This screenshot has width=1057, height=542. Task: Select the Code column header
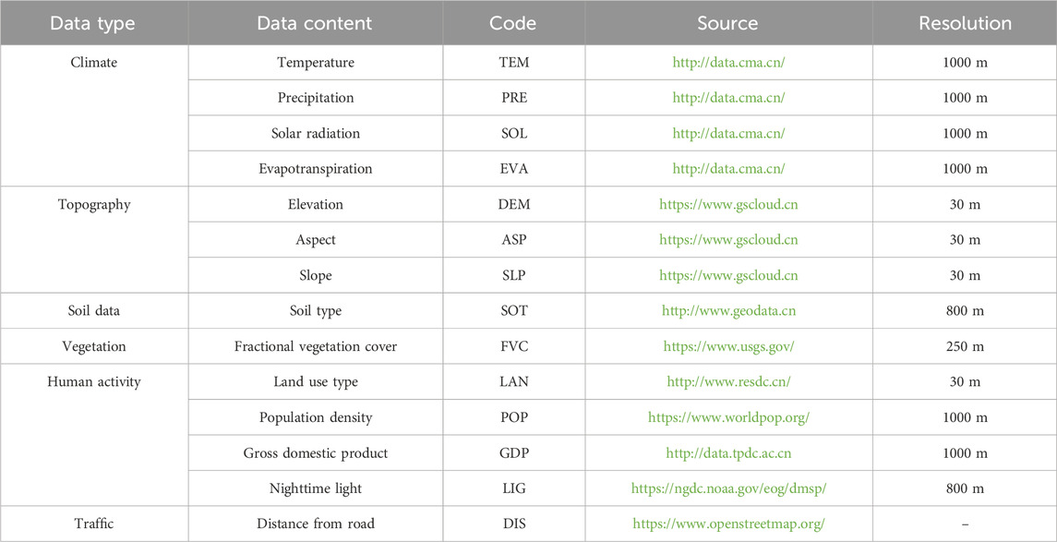click(x=513, y=23)
